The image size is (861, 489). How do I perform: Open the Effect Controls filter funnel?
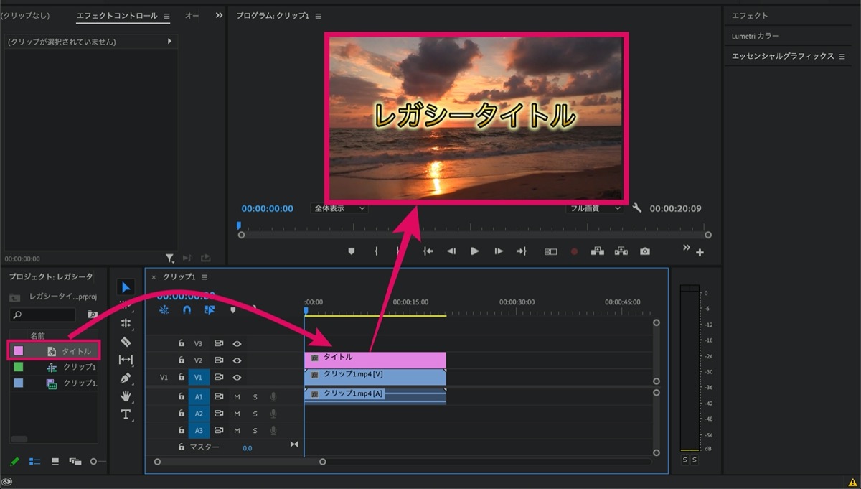pos(169,259)
